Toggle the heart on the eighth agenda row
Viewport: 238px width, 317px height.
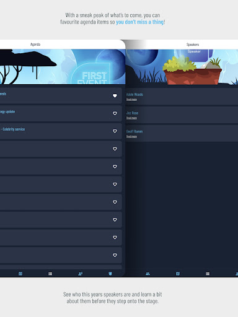pos(115,220)
